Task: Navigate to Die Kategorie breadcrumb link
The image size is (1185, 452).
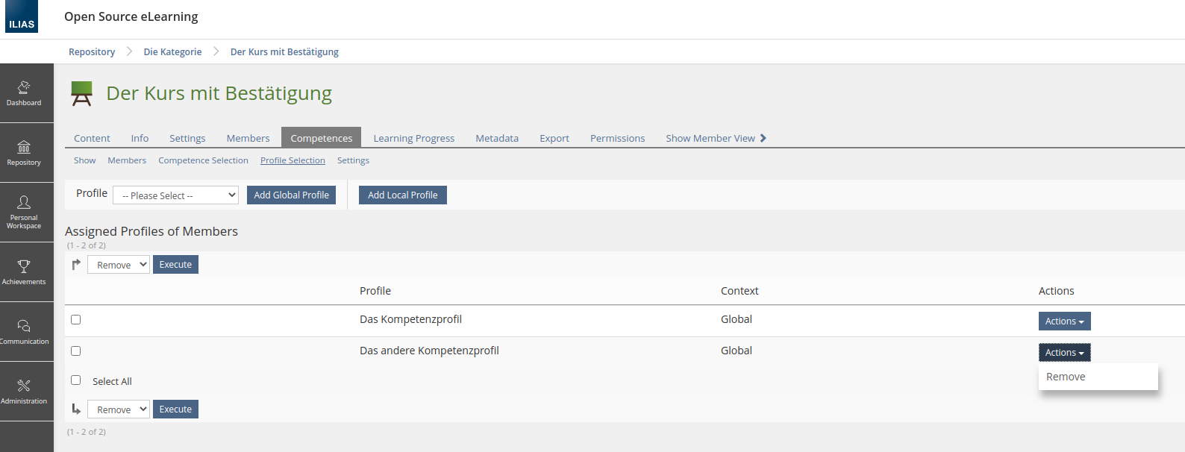Action: point(172,51)
